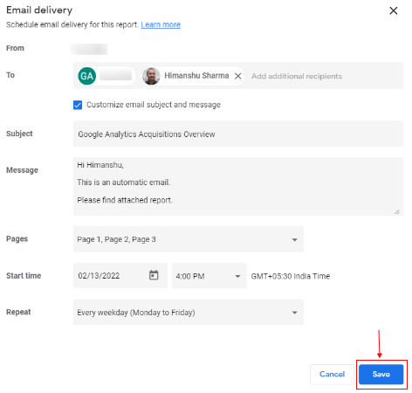Image resolution: width=412 pixels, height=393 pixels.
Task: Open the Learn more link
Action: click(161, 24)
